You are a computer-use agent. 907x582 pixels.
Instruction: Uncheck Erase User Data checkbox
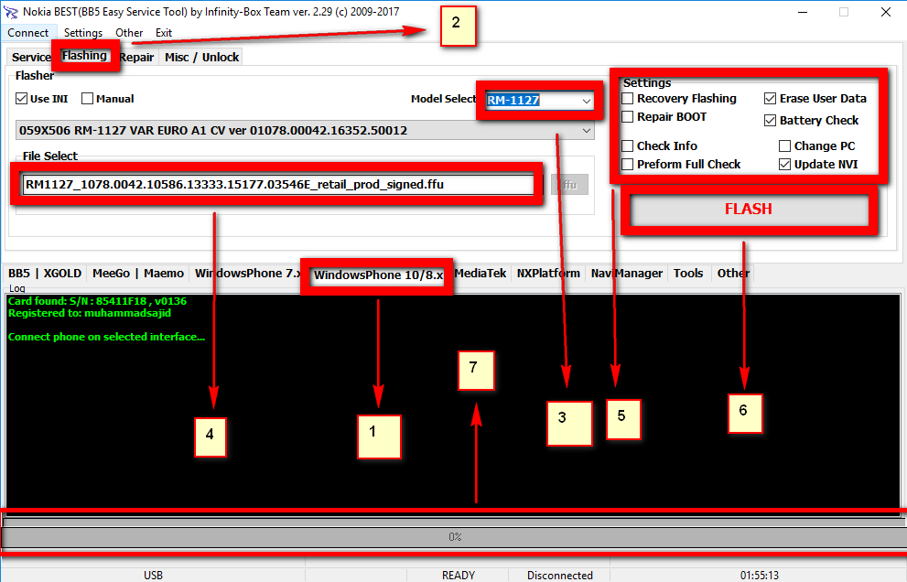770,98
